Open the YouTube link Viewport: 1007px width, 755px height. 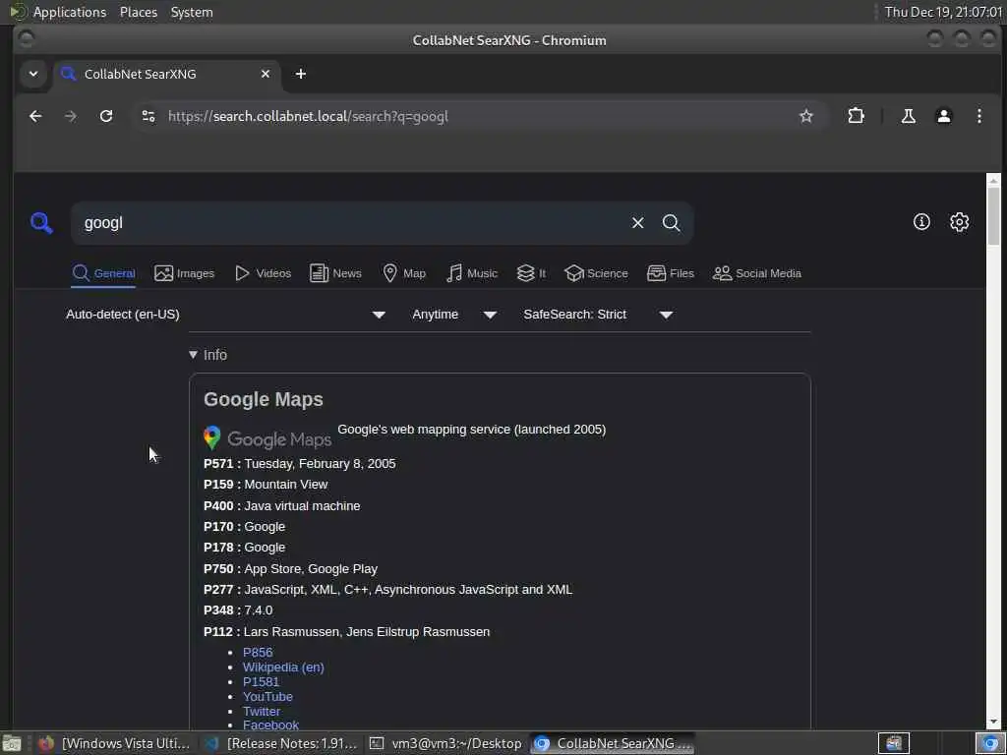tap(267, 697)
